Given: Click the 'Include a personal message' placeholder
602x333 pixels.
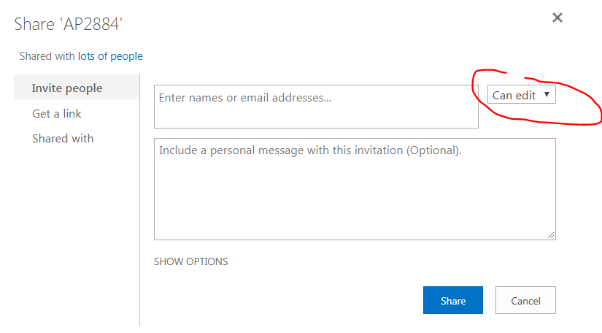Looking at the screenshot, I should point(310,150).
